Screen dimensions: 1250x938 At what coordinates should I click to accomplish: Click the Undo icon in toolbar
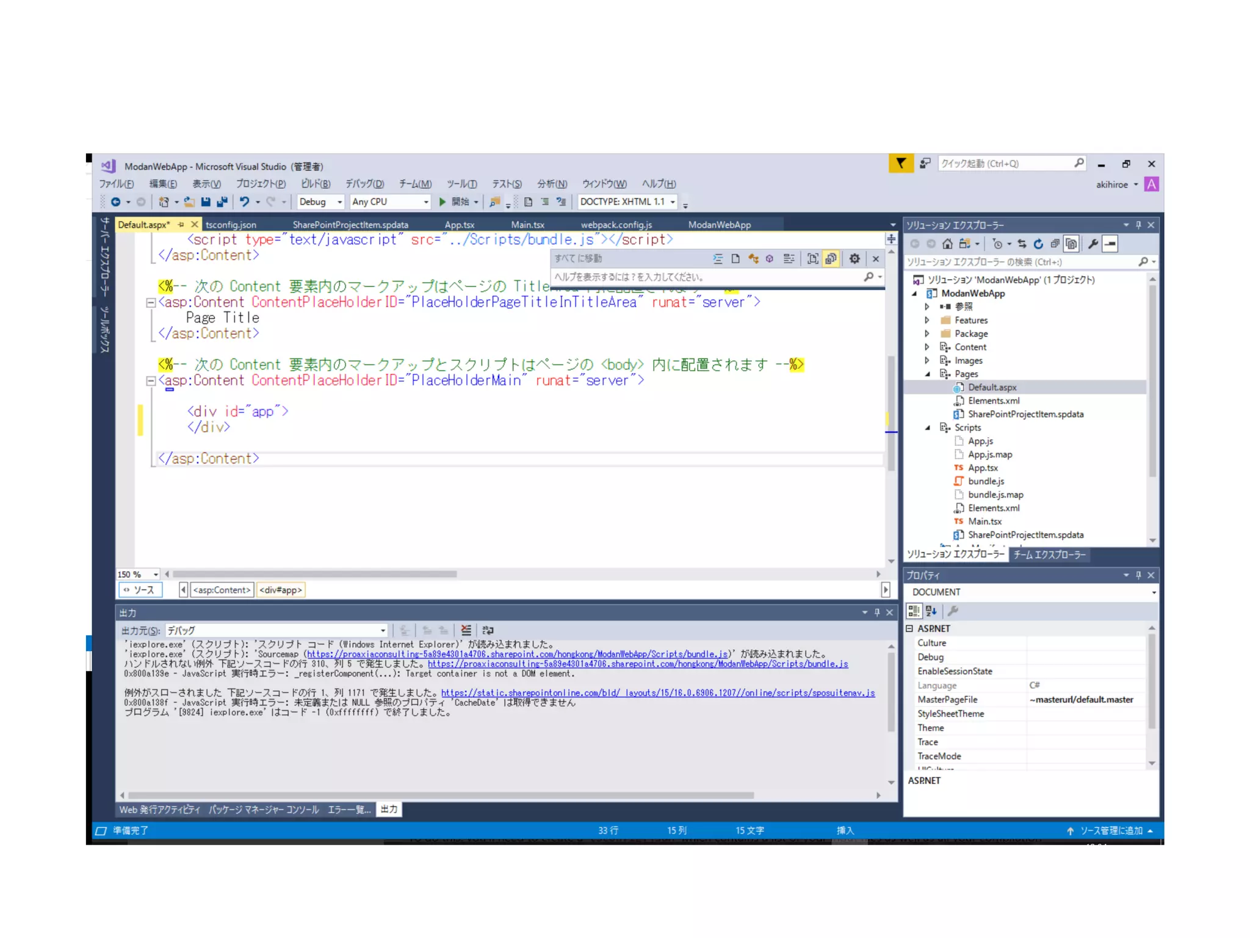point(244,202)
